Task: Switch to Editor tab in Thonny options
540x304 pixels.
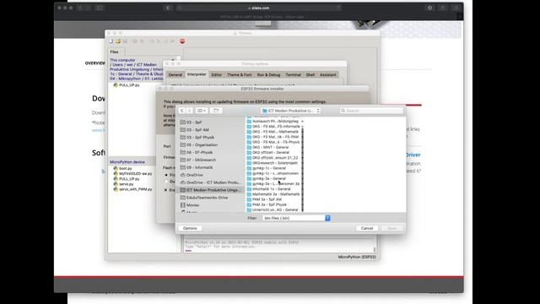Action: (217, 75)
